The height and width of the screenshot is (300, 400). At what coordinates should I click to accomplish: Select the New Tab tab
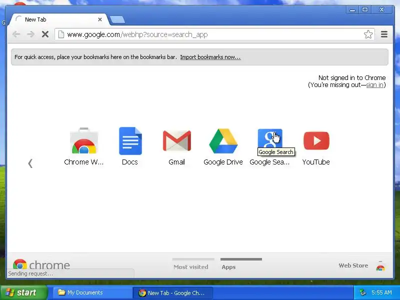click(58, 19)
